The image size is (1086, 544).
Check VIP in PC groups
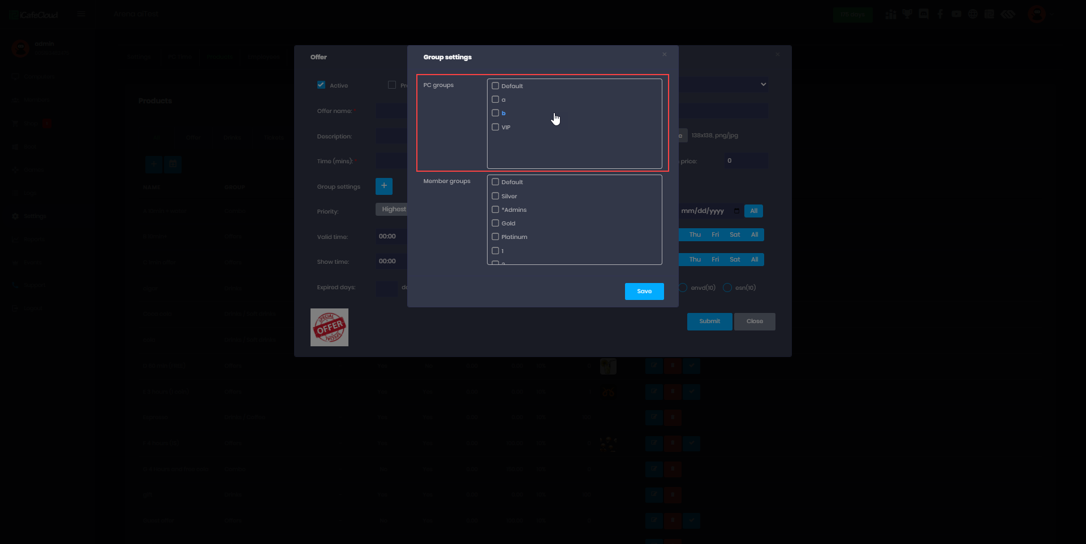(495, 127)
